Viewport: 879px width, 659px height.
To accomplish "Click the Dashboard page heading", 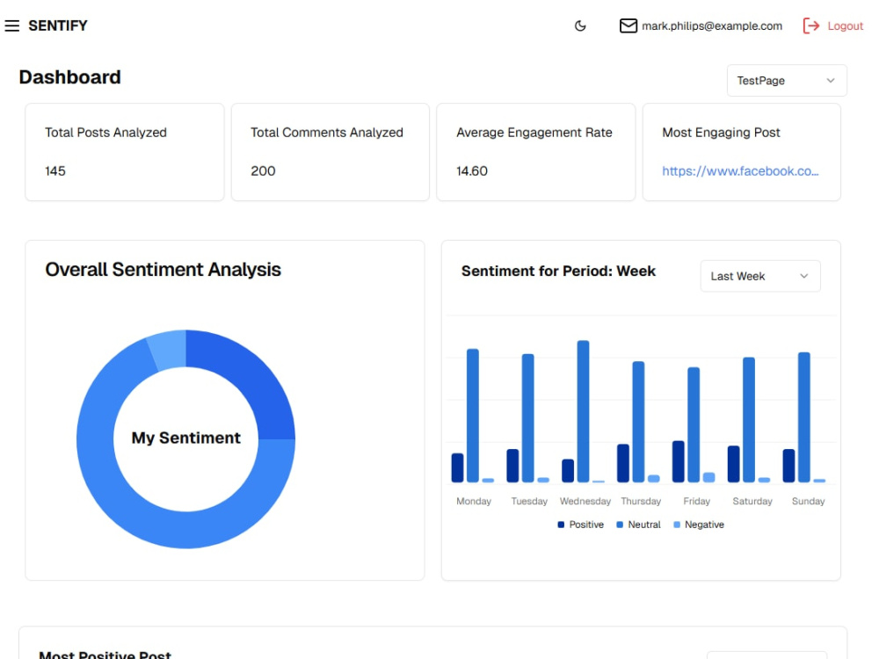I will point(70,77).
